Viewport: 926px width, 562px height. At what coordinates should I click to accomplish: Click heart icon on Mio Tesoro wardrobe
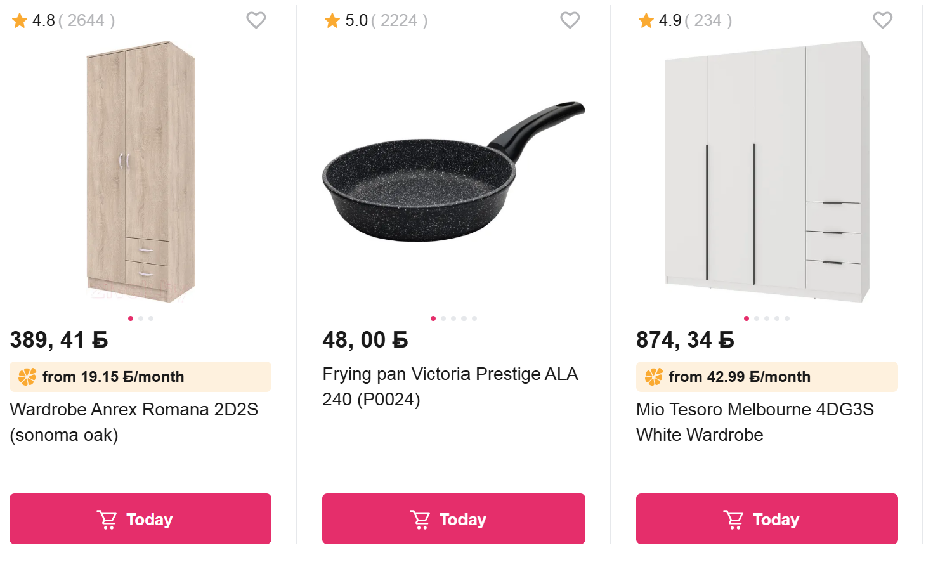pyautogui.click(x=883, y=20)
